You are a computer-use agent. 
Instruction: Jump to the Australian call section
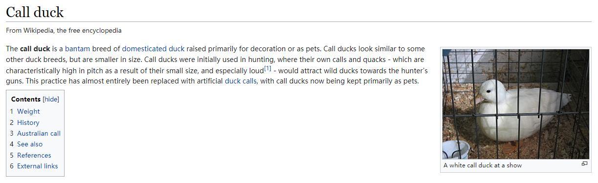(39, 133)
